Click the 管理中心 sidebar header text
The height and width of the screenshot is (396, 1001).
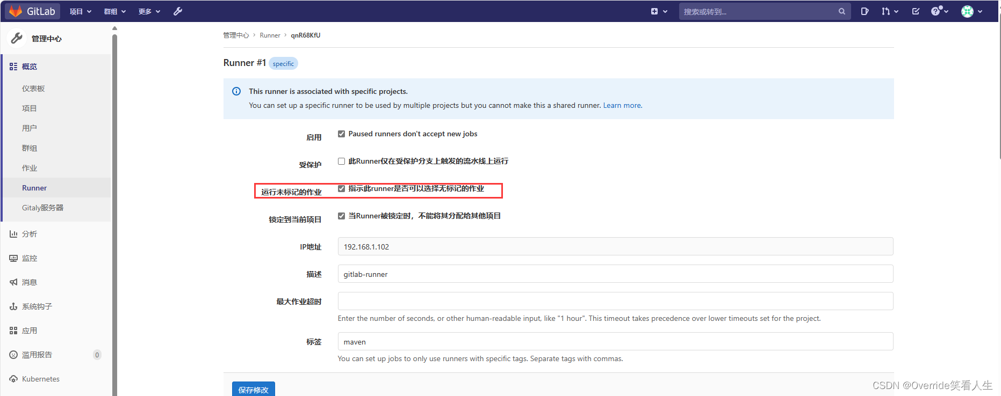[47, 39]
